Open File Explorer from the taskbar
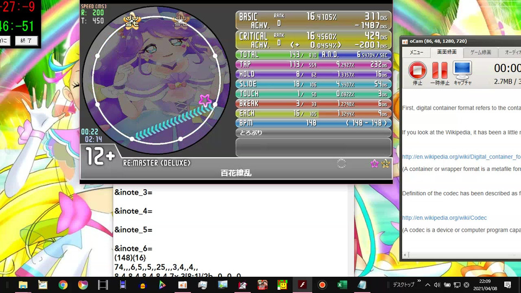Viewport: 521px width, 293px height. coord(23,285)
